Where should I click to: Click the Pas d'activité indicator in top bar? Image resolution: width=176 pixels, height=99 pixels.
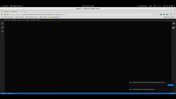point(142,6)
